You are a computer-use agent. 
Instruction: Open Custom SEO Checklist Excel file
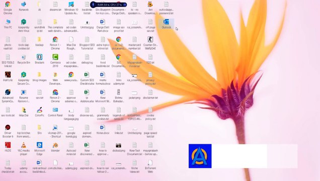click(87, 78)
